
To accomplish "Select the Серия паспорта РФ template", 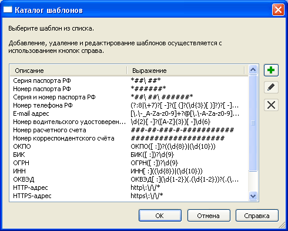I will click(x=129, y=81).
